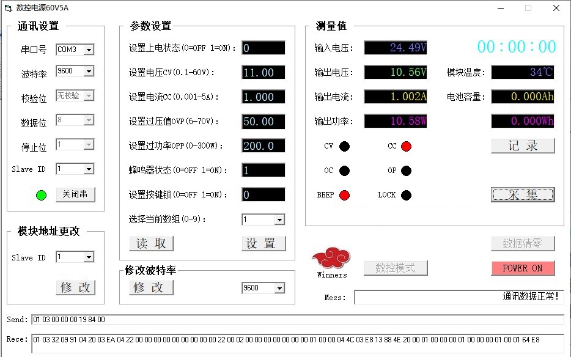Viewport: 571px width, 357px height.
Task: Toggle the POWER ON button
Action: [522, 268]
